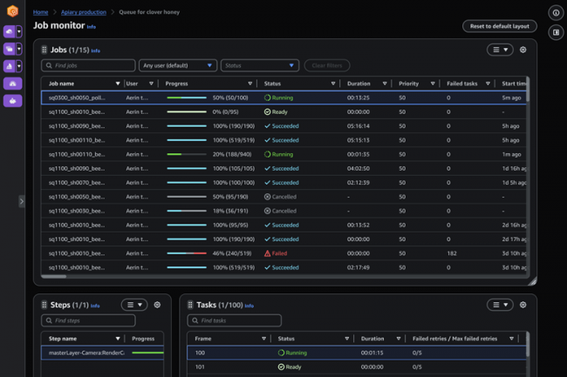
Task: Open the Apiary production breadcrumb
Action: (x=84, y=12)
